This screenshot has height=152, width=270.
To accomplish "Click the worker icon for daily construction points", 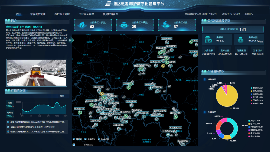I will pos(165,25).
